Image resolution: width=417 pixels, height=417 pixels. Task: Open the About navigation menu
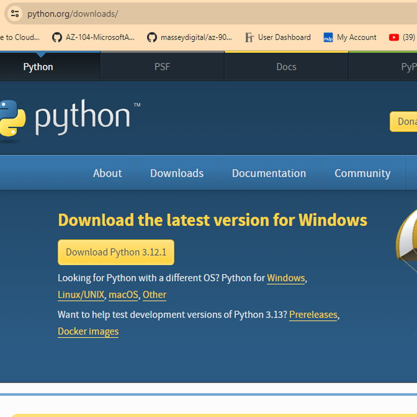point(107,173)
